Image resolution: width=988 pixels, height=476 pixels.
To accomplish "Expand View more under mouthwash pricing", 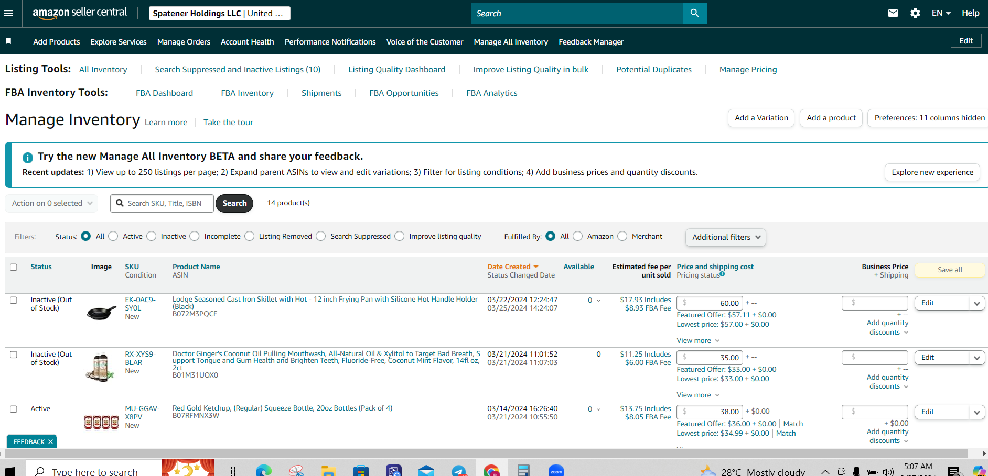I will pyautogui.click(x=698, y=395).
